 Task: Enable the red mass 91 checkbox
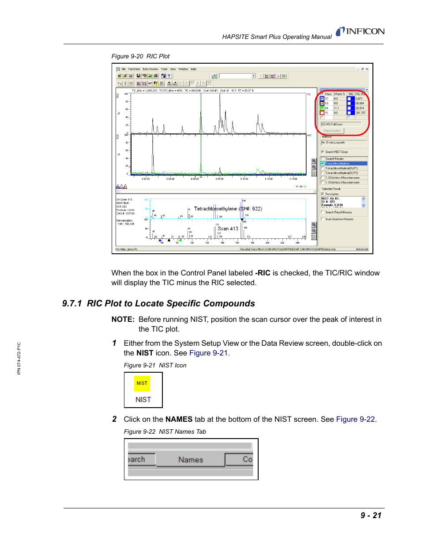point(322,113)
